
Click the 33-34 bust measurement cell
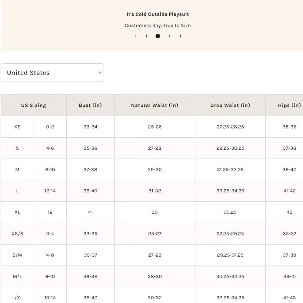90,127
